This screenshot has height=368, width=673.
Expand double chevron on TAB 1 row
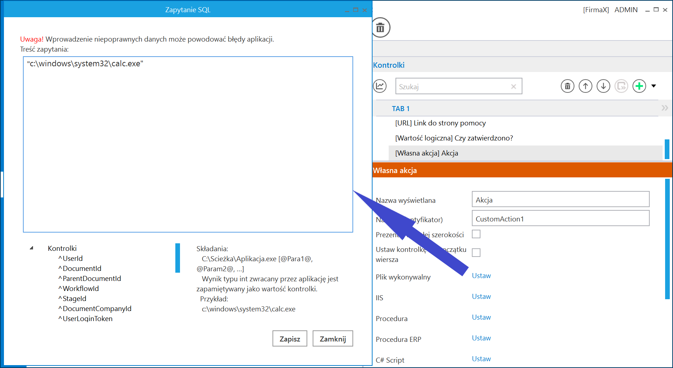tap(664, 108)
